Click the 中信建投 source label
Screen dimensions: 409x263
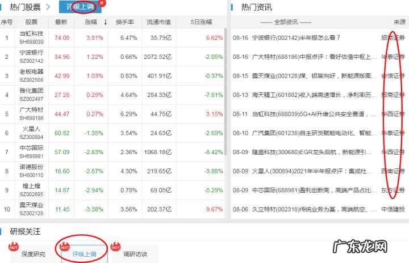coord(393,209)
